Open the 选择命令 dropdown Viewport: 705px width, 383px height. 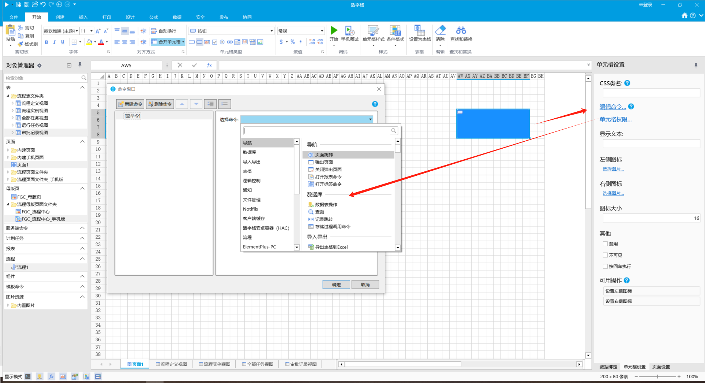tap(307, 119)
